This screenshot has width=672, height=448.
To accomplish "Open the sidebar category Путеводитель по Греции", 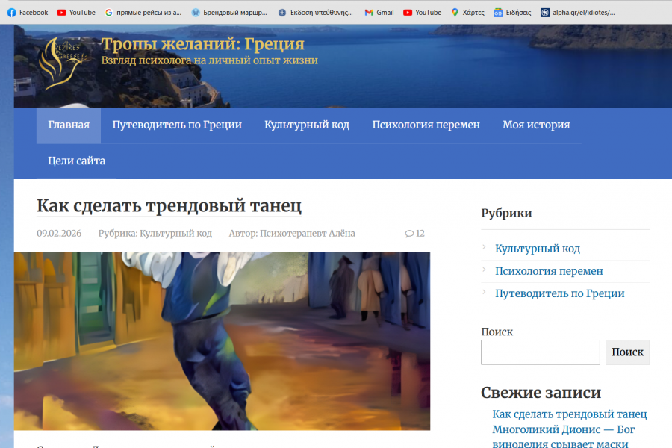I will [x=560, y=293].
